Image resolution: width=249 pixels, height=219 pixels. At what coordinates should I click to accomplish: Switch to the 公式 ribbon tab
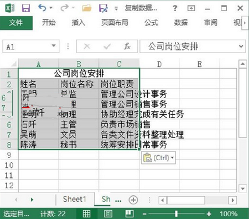[x=151, y=23]
